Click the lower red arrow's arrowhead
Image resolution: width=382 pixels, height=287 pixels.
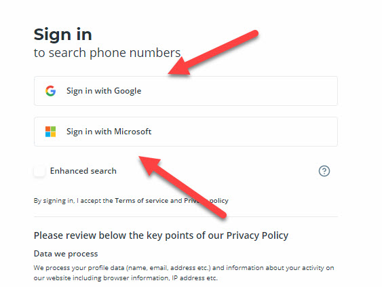[x=149, y=165]
